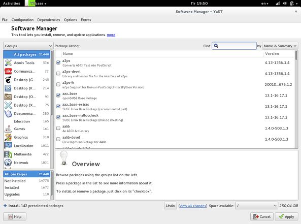
Task: Open the view all changes link
Action: tap(193, 206)
